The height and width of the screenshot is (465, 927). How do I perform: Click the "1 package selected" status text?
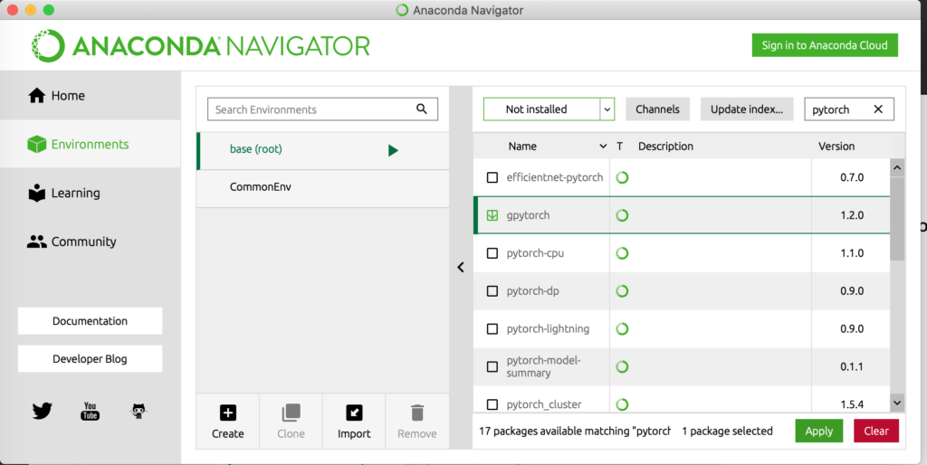(x=727, y=431)
